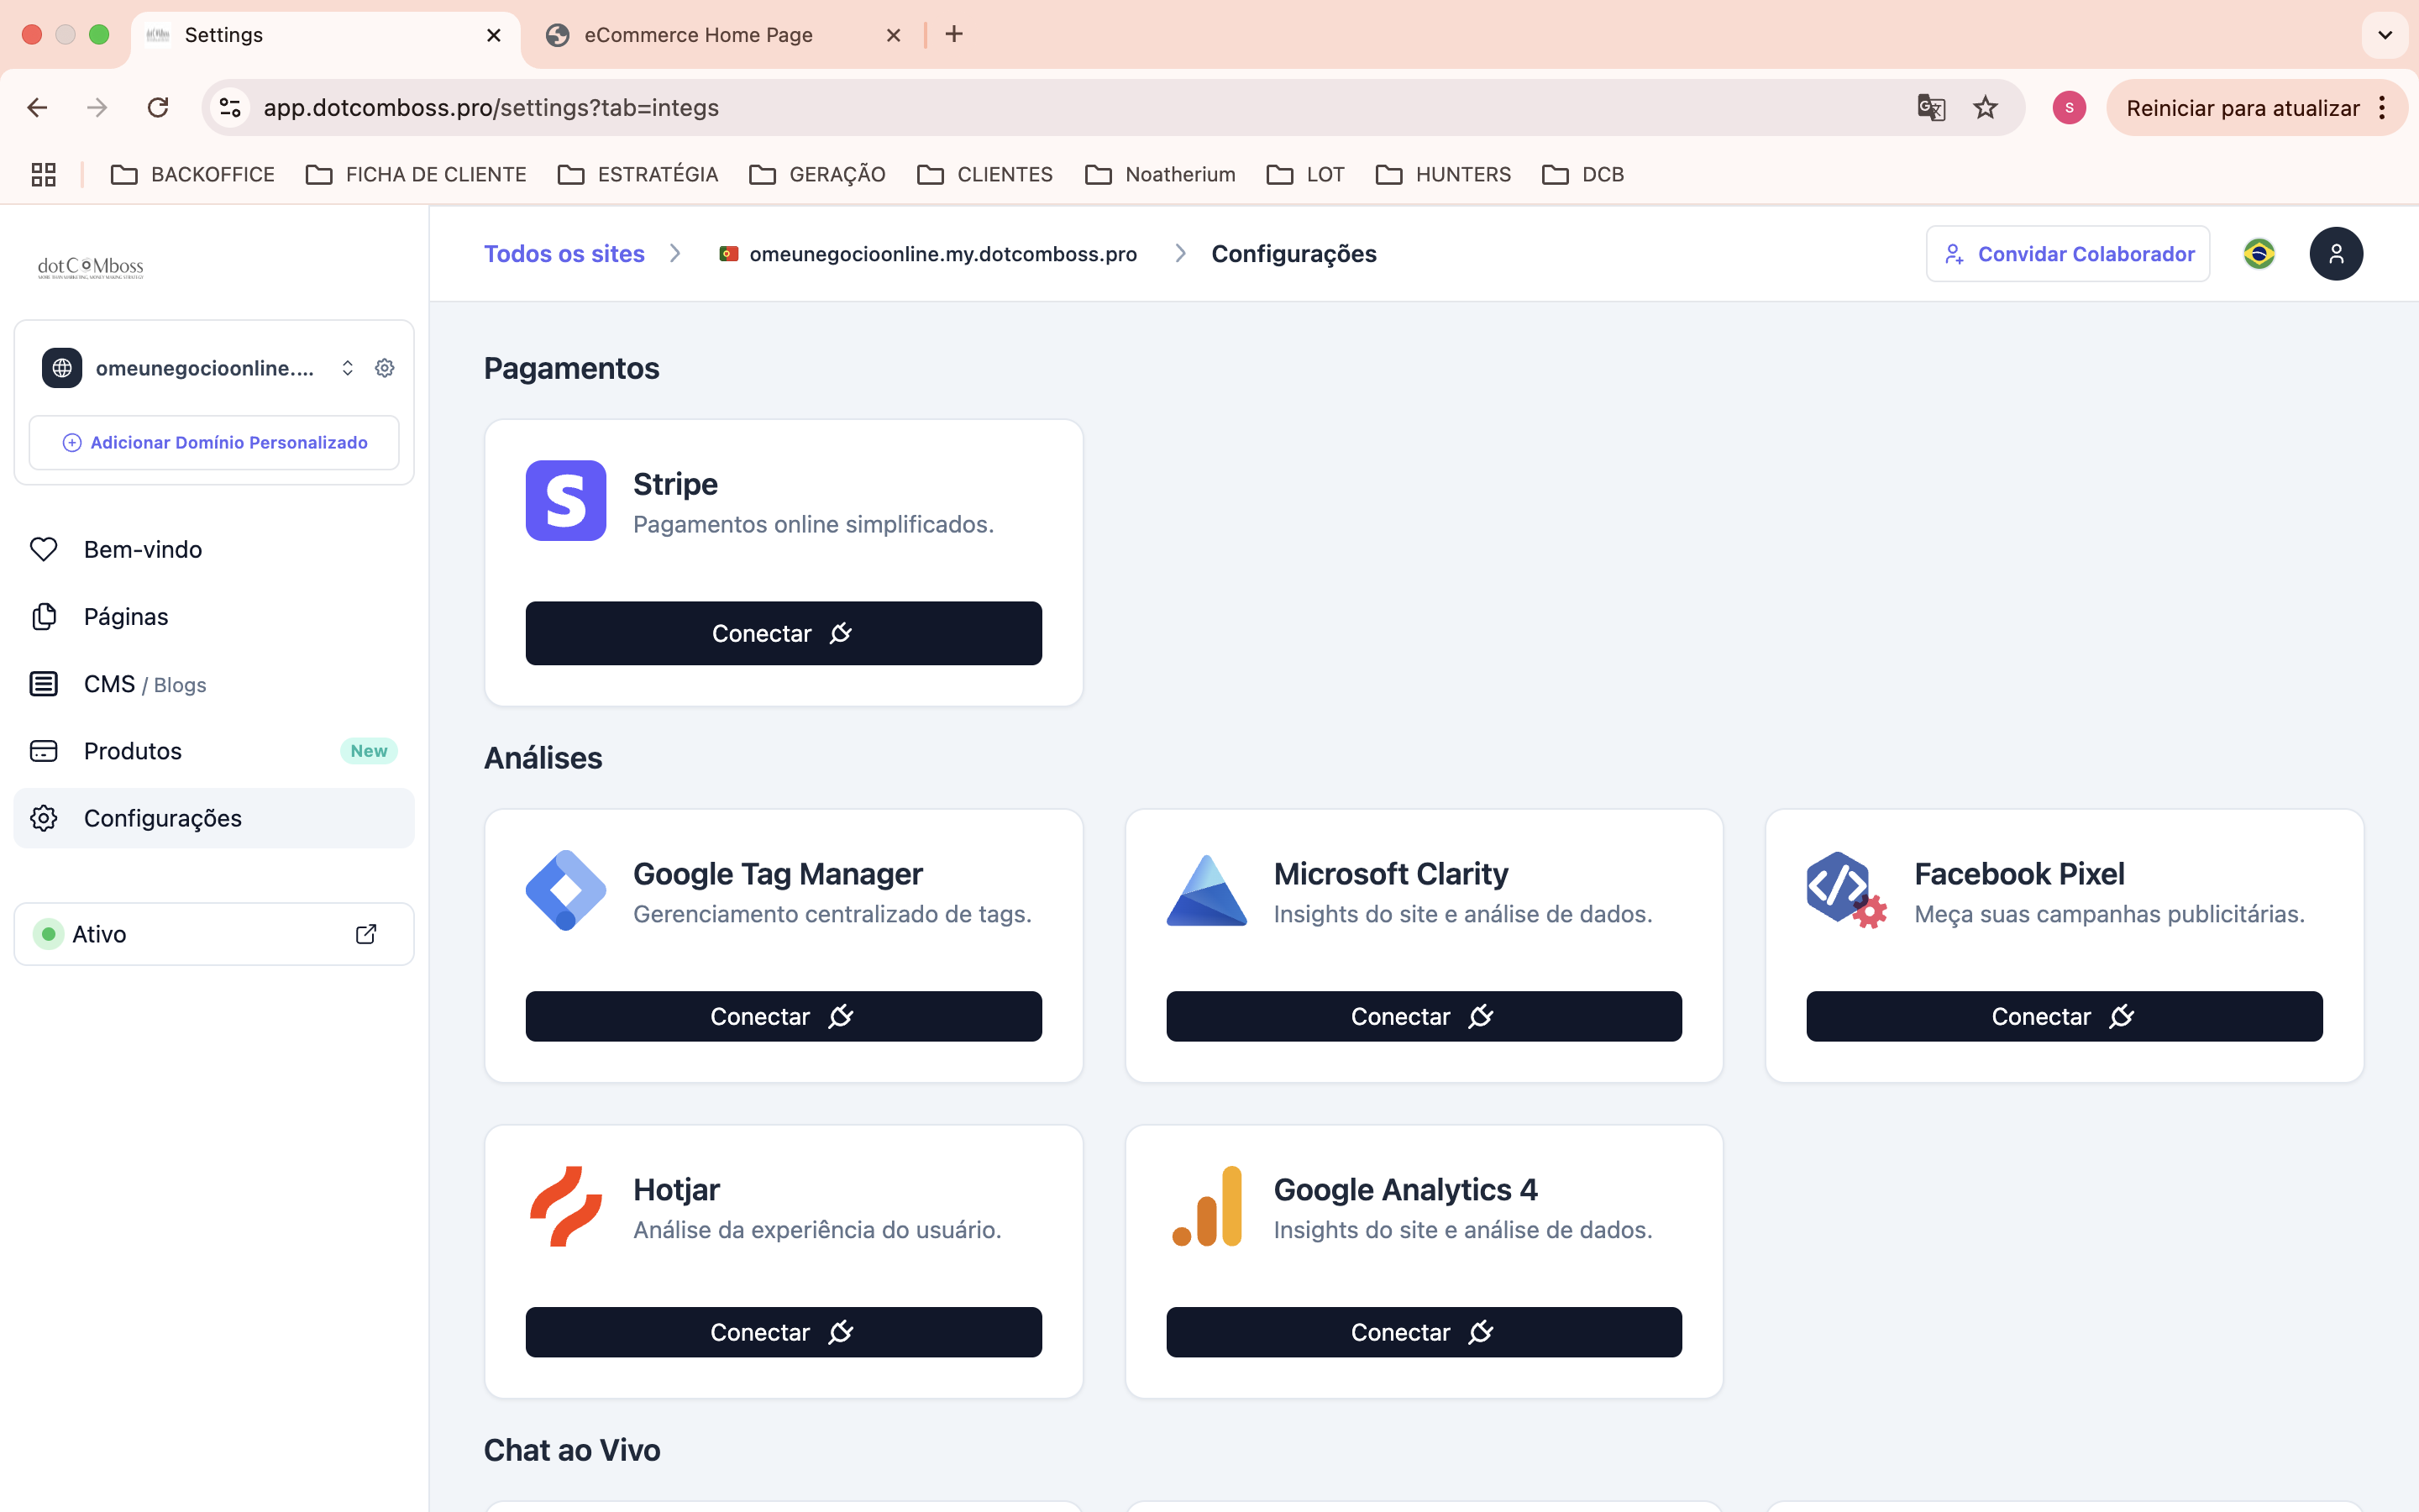Image resolution: width=2419 pixels, height=1512 pixels.
Task: Click the Configurações breadcrumb text
Action: 1293,254
